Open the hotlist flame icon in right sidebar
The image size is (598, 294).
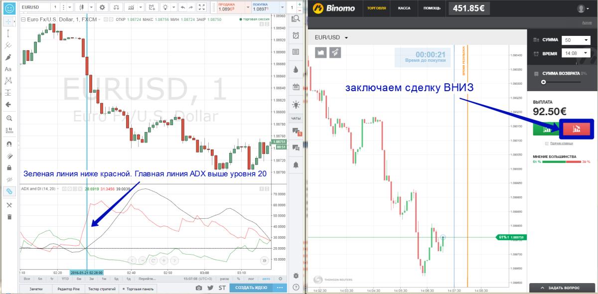coord(296,69)
